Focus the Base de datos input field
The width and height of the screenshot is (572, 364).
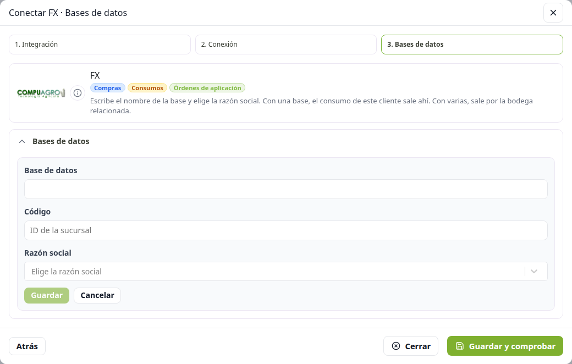pyautogui.click(x=285, y=189)
